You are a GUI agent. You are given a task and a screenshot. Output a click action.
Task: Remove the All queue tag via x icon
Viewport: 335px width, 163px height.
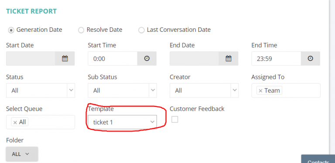15,122
